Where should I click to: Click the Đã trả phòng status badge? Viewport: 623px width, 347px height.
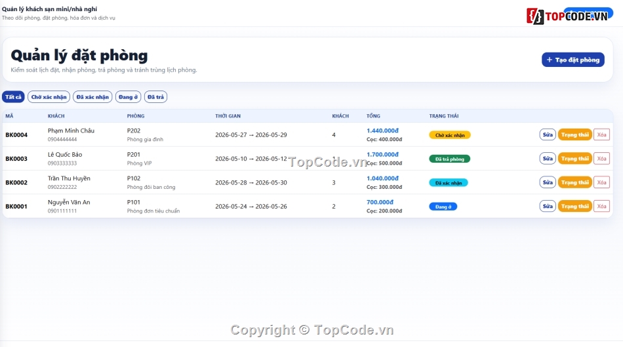(x=449, y=159)
